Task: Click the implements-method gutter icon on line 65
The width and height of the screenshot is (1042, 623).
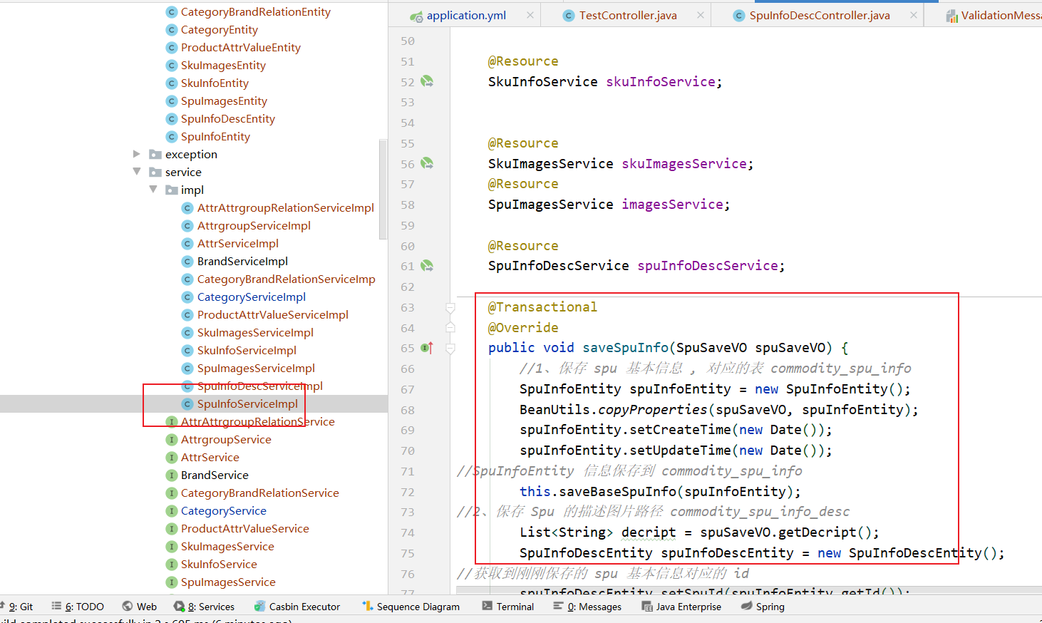Action: [x=427, y=348]
